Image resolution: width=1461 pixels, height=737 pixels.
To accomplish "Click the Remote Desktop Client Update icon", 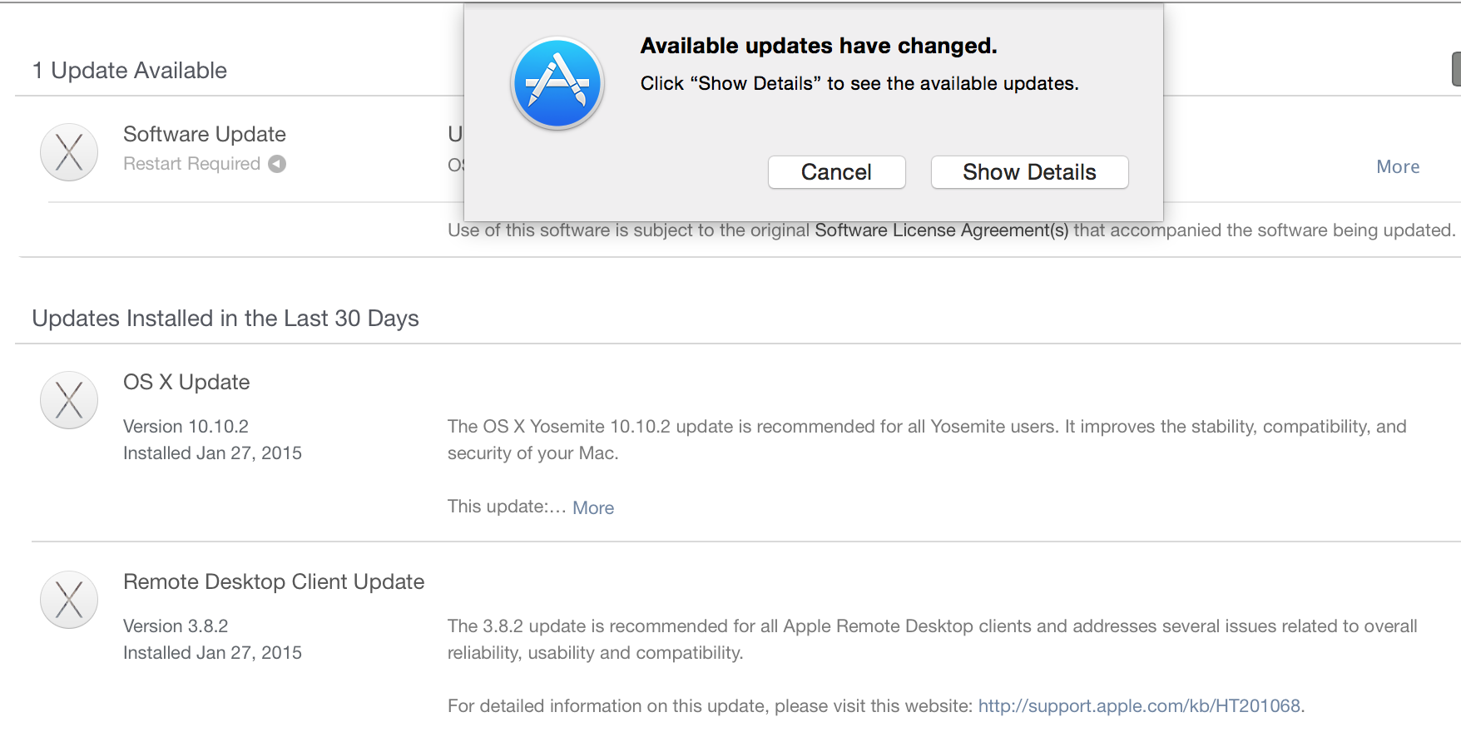I will 69,600.
